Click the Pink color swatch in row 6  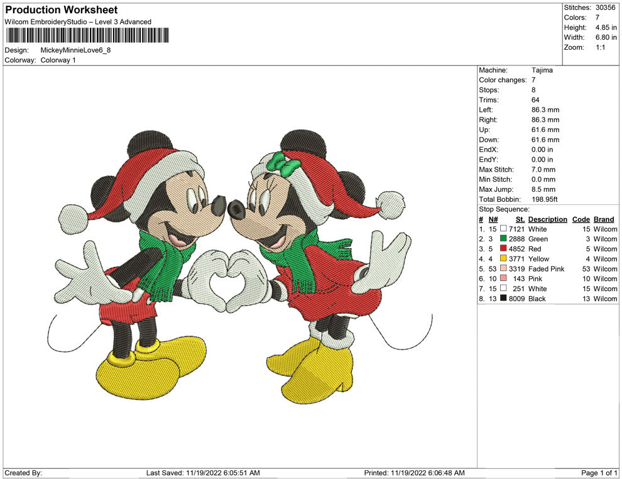[x=503, y=278]
